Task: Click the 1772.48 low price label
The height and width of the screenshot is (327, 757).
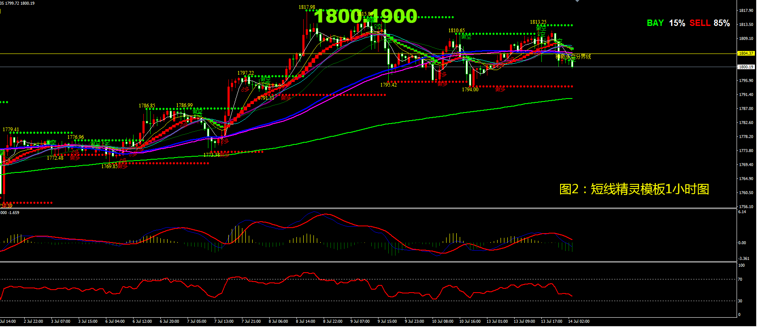Action: click(55, 158)
